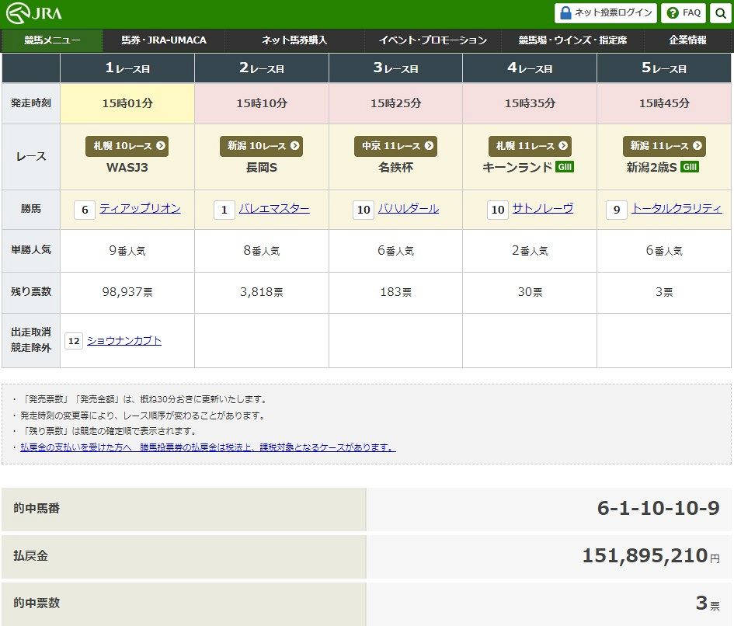The image size is (734, 626).
Task: Select the 競馬メニュー tab
Action: tap(52, 40)
